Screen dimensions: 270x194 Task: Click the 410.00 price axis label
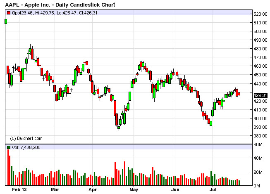click(260, 110)
